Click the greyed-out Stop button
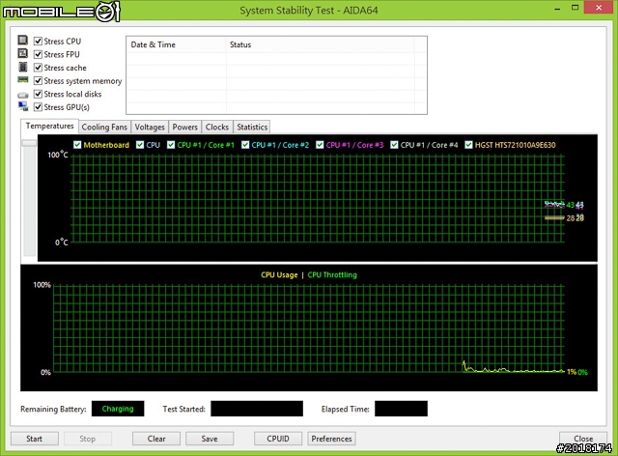Screen dimensions: 618x456 (88, 439)
